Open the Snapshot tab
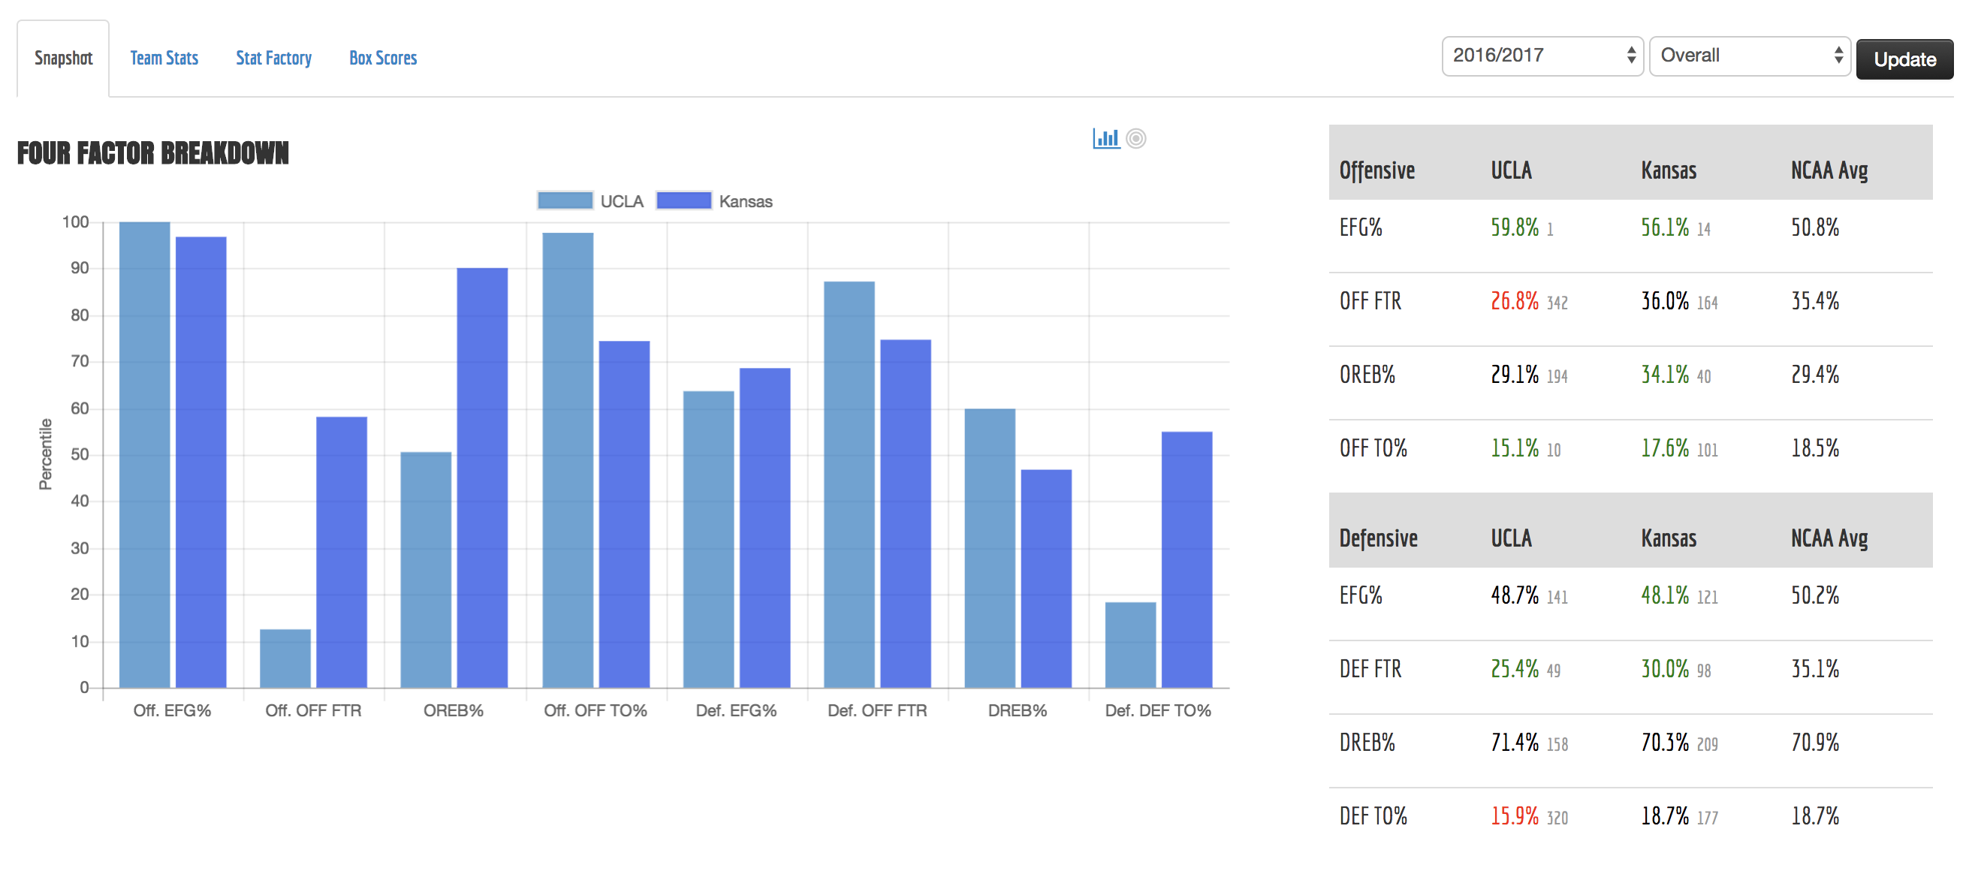Screen dimensions: 1975x874 pos(63,59)
